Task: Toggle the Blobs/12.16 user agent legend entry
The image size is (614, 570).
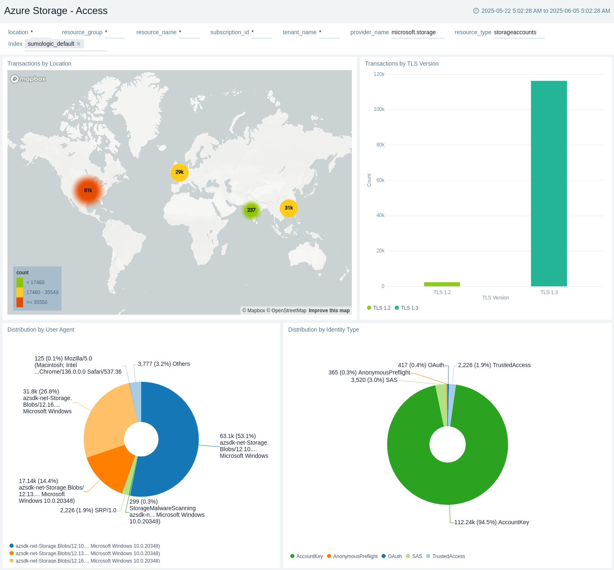Action: pos(85,561)
